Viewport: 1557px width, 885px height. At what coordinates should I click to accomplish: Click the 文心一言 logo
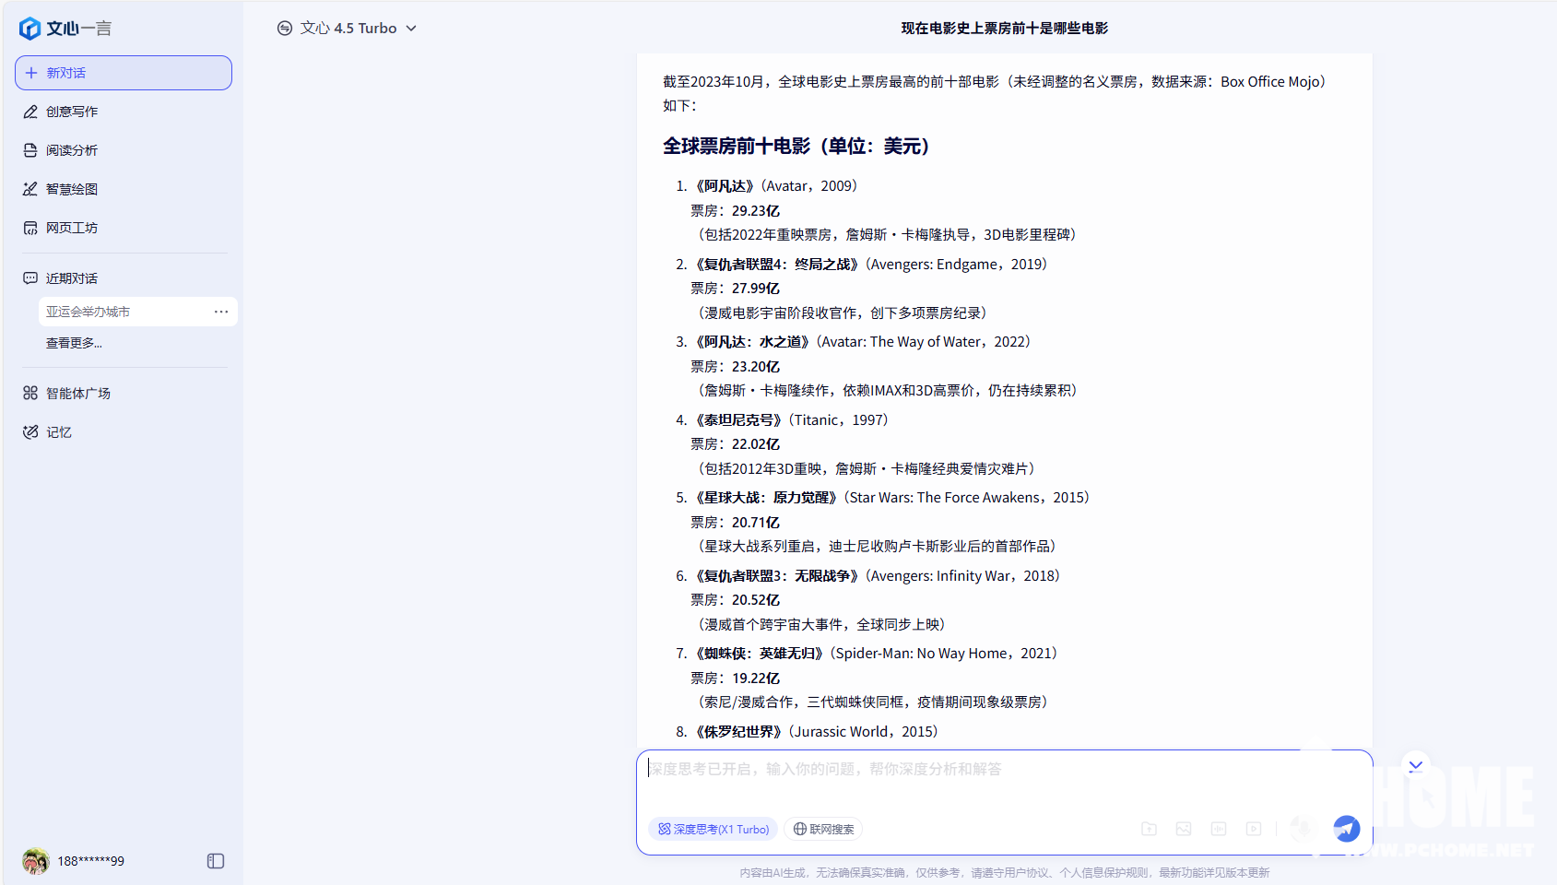click(65, 29)
